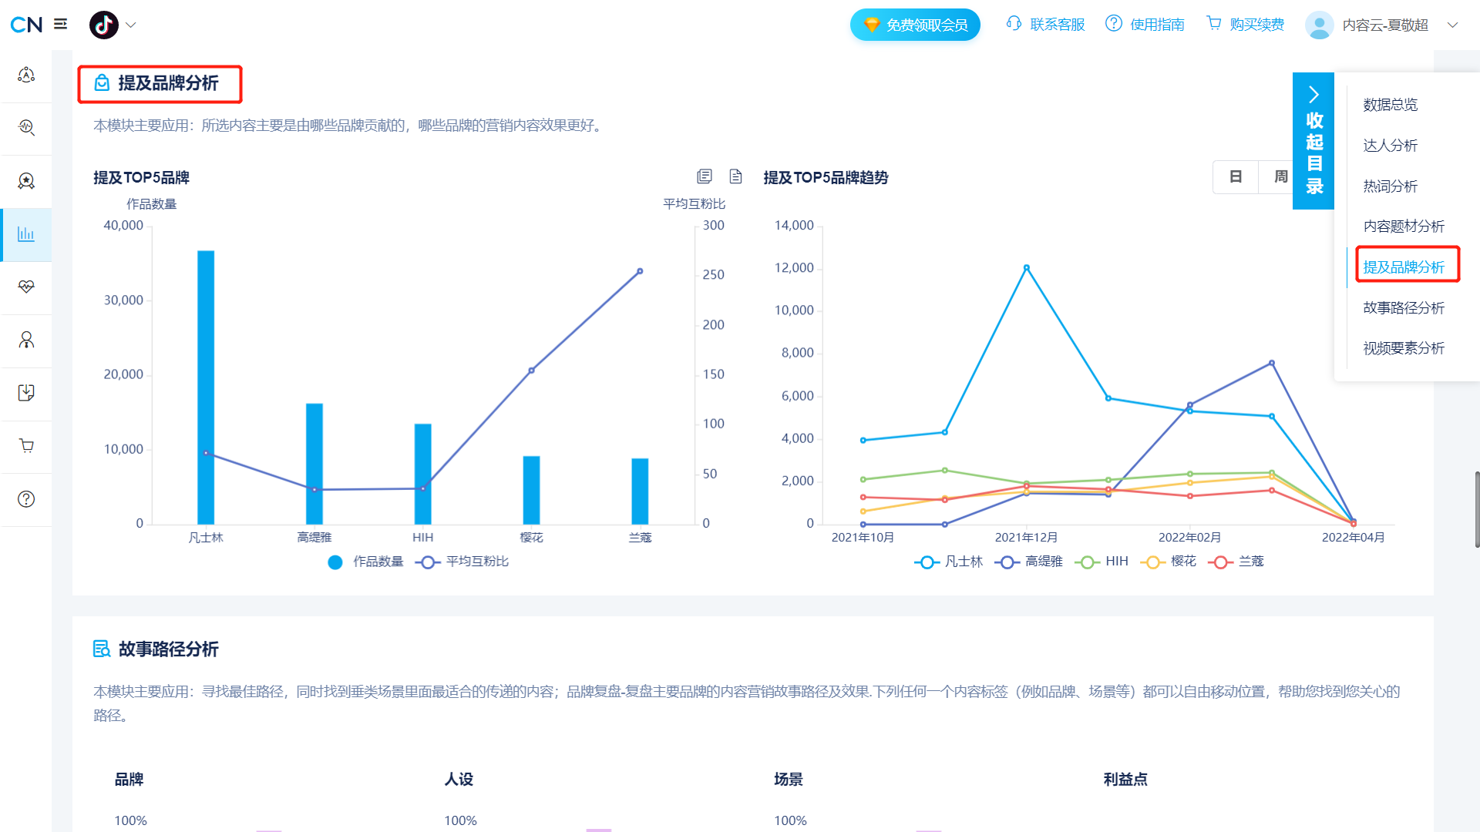
Task: Click the 人设 column header
Action: coord(459,780)
